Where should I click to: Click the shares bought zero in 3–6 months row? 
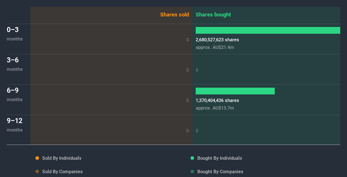[x=197, y=70]
